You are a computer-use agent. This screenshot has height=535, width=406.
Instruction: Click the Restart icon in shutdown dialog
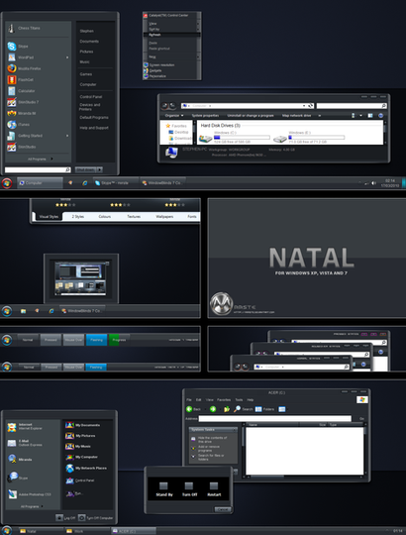(214, 485)
